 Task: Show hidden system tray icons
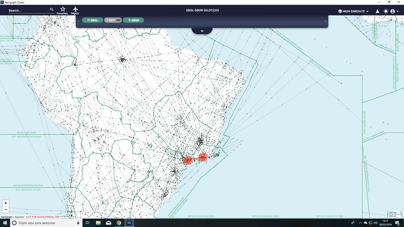(x=360, y=223)
